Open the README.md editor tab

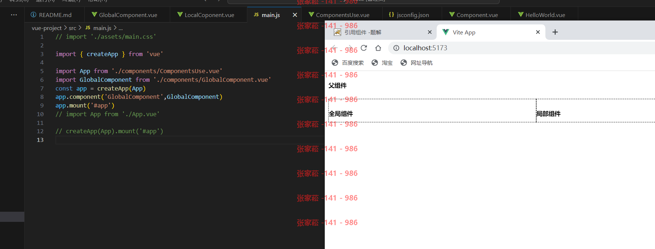[55, 15]
